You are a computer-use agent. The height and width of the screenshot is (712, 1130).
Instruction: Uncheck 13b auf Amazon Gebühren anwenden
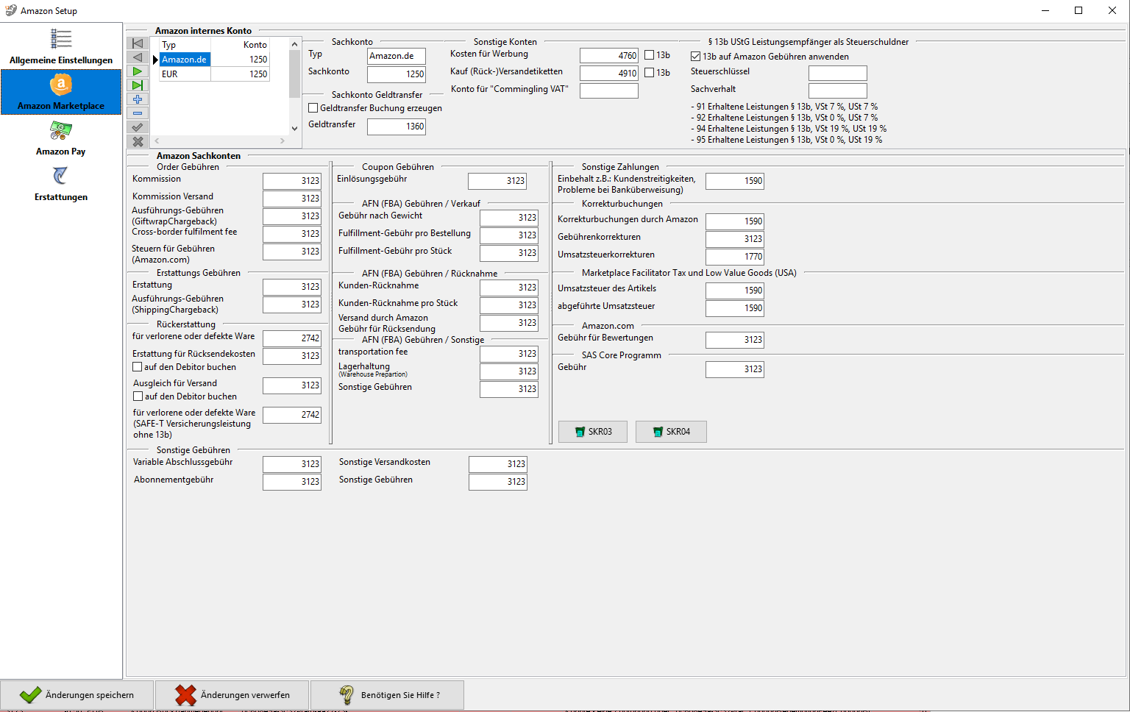[x=695, y=57]
